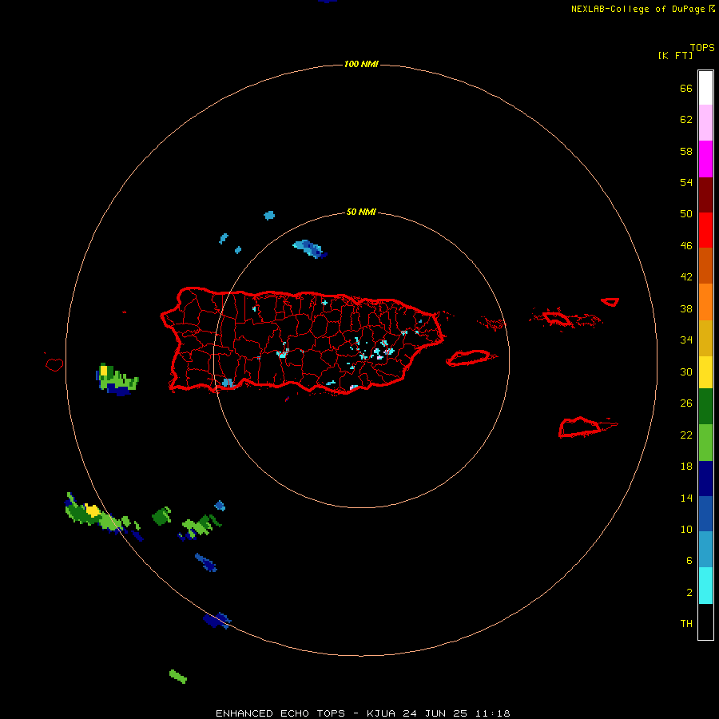Click the 42 legend value
This screenshot has height=719, width=719.
click(x=686, y=277)
